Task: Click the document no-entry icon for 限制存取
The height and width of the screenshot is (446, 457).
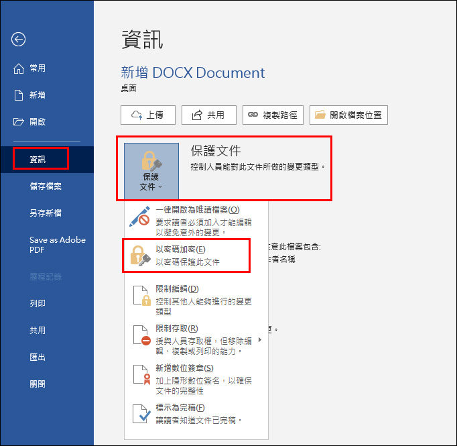Action: pos(142,335)
